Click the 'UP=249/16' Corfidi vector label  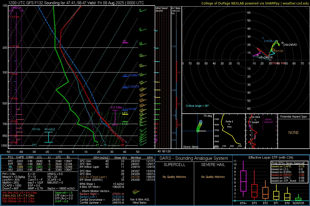click(x=266, y=57)
